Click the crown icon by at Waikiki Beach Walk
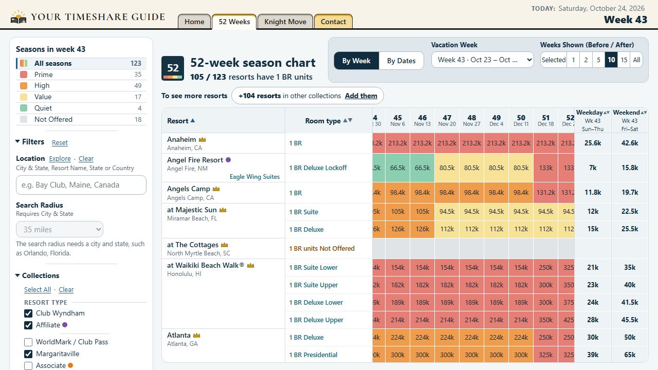 click(x=251, y=266)
